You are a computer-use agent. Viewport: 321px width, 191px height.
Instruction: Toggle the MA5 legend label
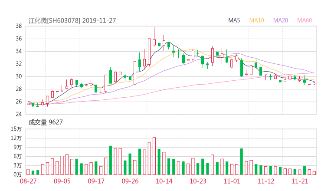click(234, 20)
